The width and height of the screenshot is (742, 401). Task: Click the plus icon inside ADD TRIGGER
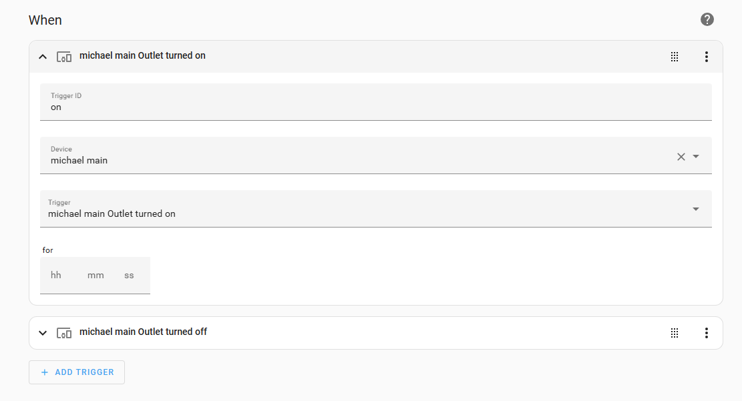(44, 372)
